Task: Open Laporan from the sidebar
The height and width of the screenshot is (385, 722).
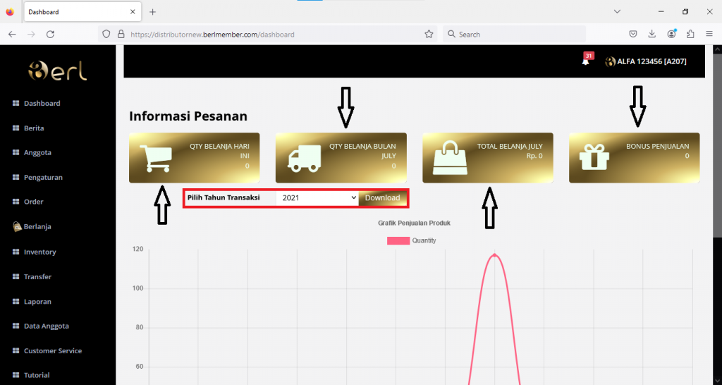Action: point(37,302)
